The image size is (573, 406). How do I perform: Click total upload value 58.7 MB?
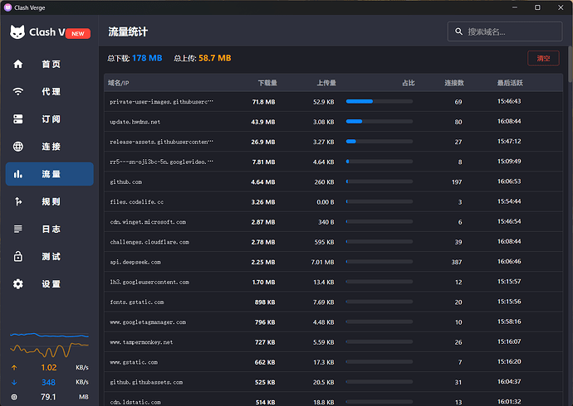pos(215,58)
